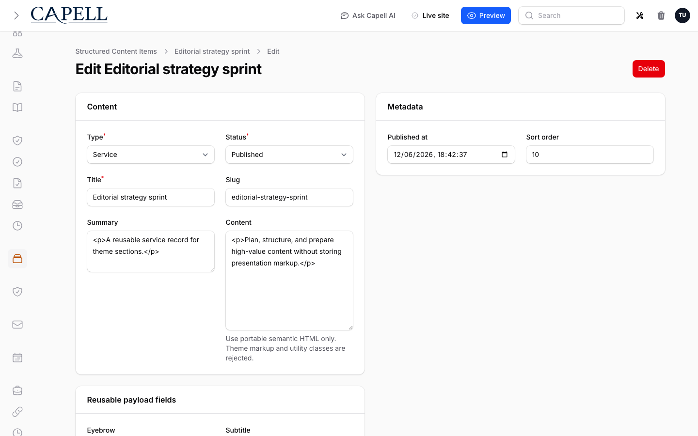Open the envelope mail sidebar icon
The height and width of the screenshot is (436, 698).
[17, 325]
